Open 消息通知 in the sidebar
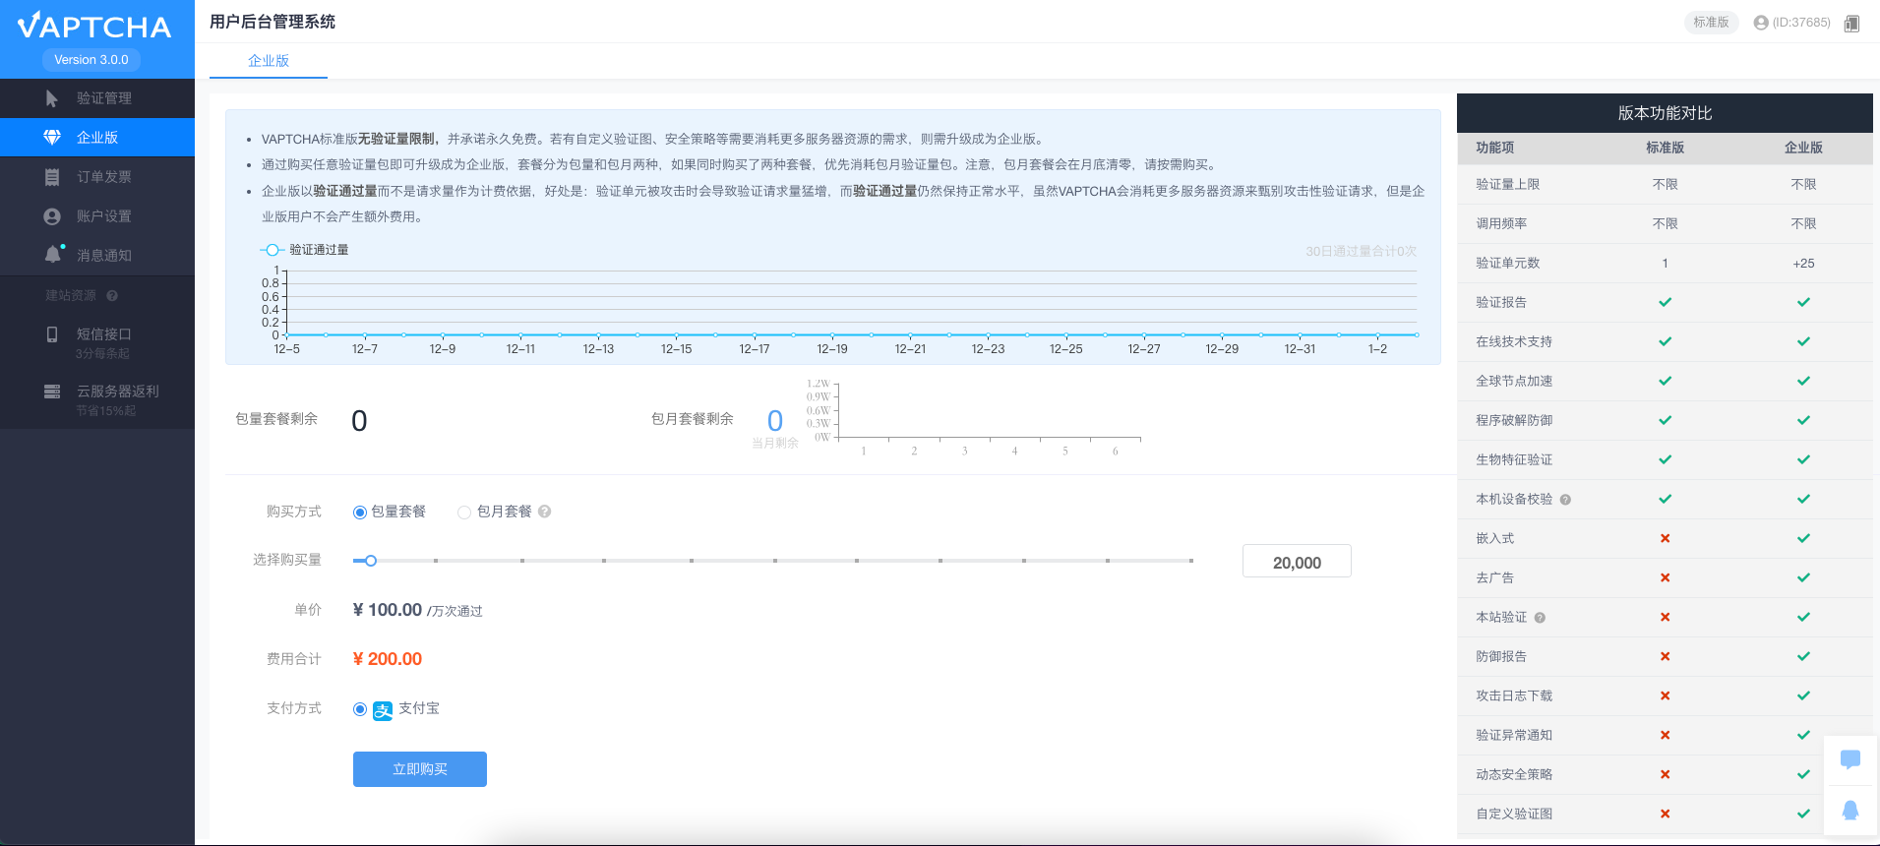Image resolution: width=1880 pixels, height=846 pixels. point(97,256)
